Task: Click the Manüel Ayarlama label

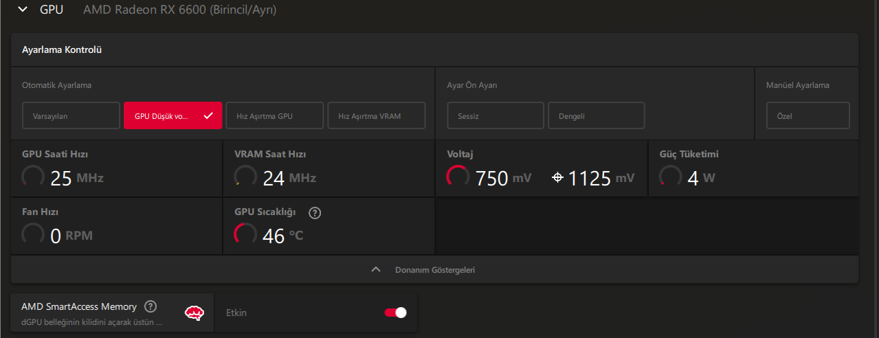Action: [798, 85]
